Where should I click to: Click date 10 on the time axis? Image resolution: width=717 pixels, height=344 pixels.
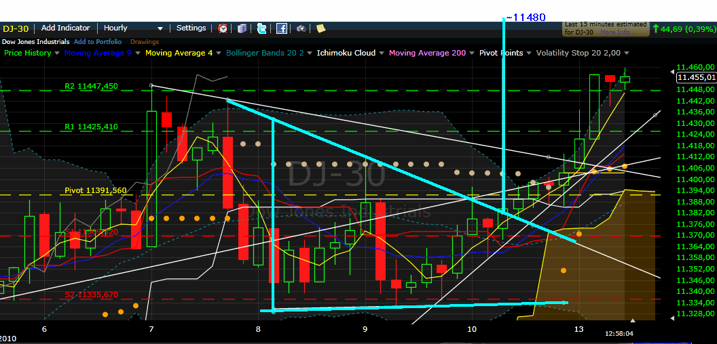coord(472,329)
